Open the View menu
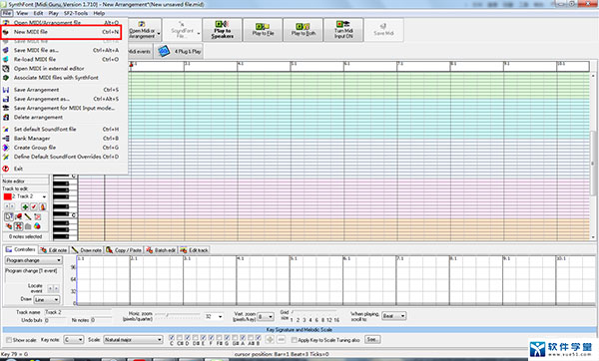The height and width of the screenshot is (361, 599). click(22, 13)
